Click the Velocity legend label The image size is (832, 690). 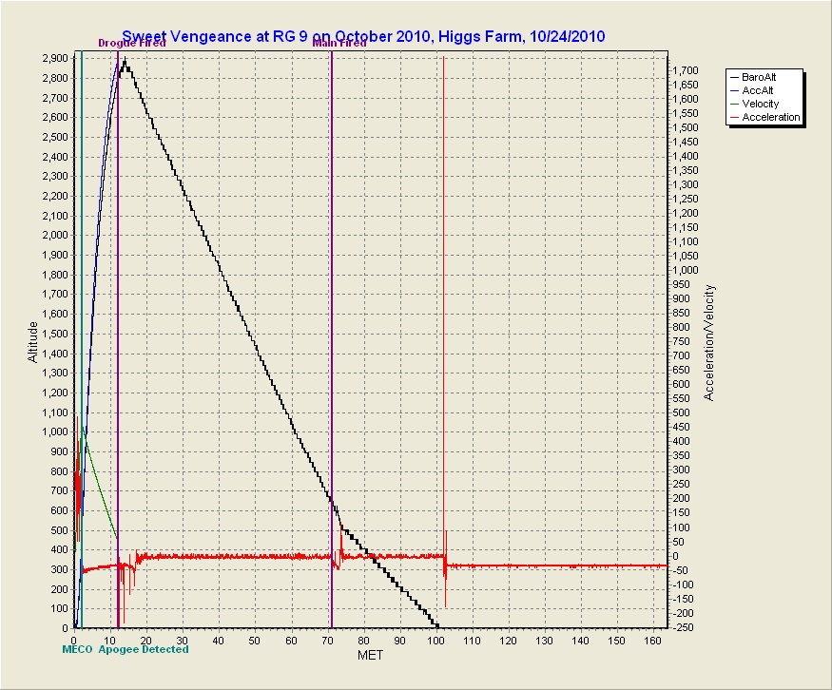coord(761,104)
